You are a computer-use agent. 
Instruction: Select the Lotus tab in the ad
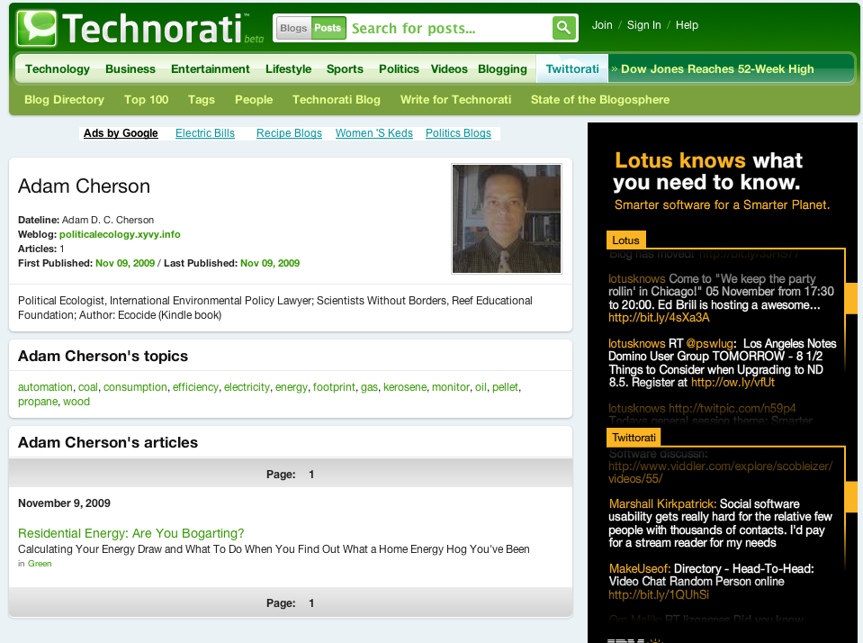pos(625,240)
